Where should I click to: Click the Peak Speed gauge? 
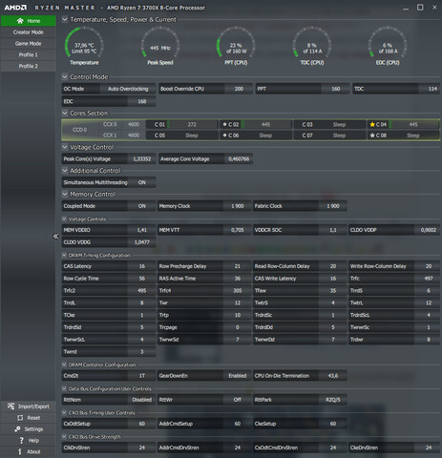160,46
